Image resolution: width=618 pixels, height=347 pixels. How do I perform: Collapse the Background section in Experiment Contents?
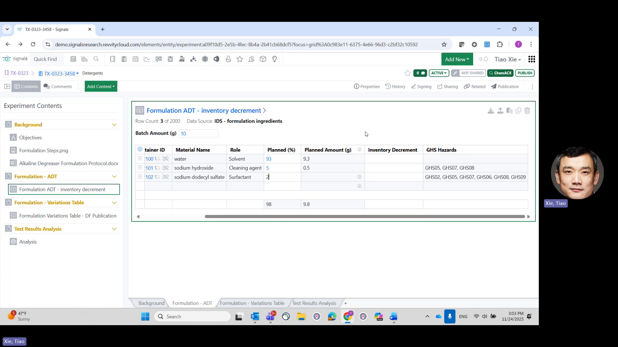[115, 124]
